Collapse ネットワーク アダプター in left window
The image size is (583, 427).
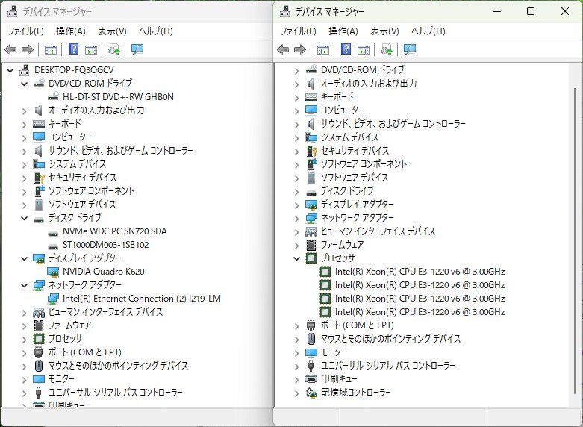[x=24, y=285]
